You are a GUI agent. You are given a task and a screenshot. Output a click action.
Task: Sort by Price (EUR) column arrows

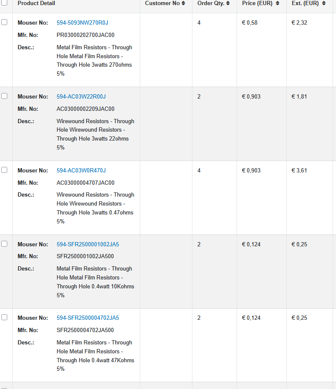pyautogui.click(x=278, y=3)
